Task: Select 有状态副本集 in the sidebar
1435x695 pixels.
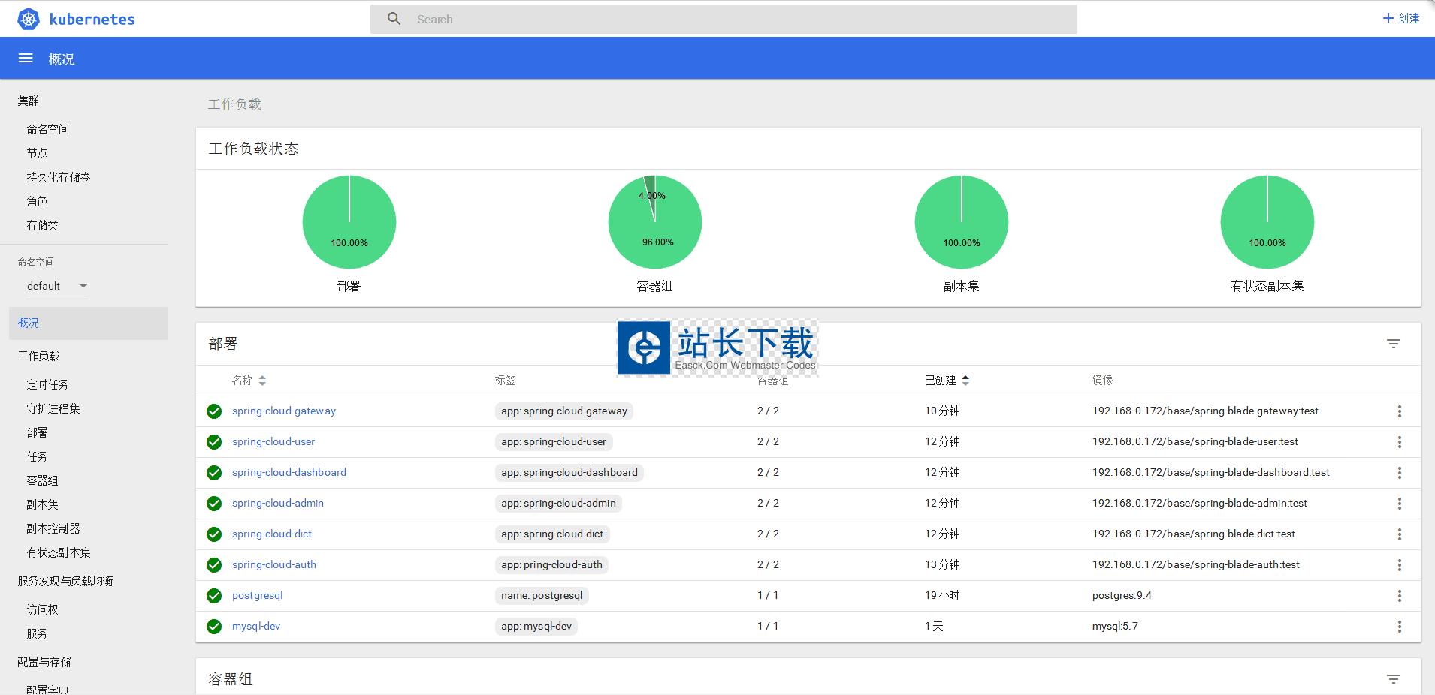Action: point(59,552)
